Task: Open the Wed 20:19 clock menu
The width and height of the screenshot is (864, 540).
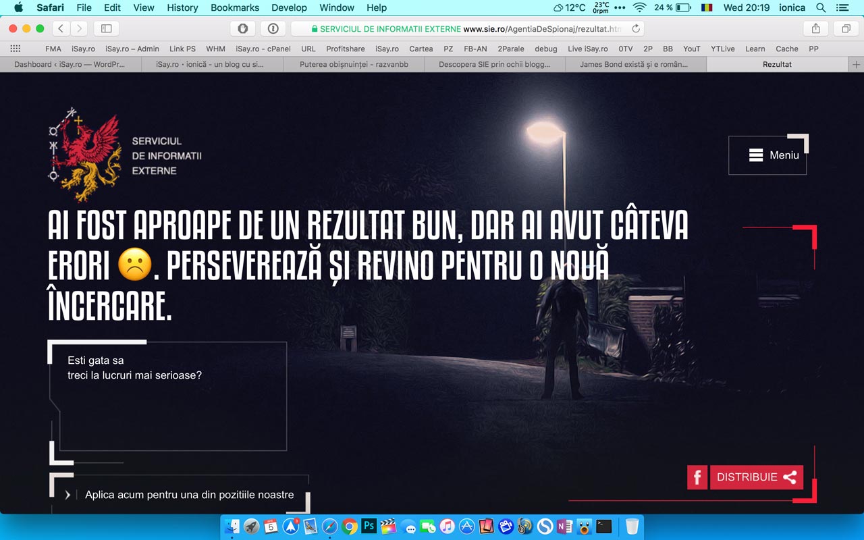Action: coord(747,7)
